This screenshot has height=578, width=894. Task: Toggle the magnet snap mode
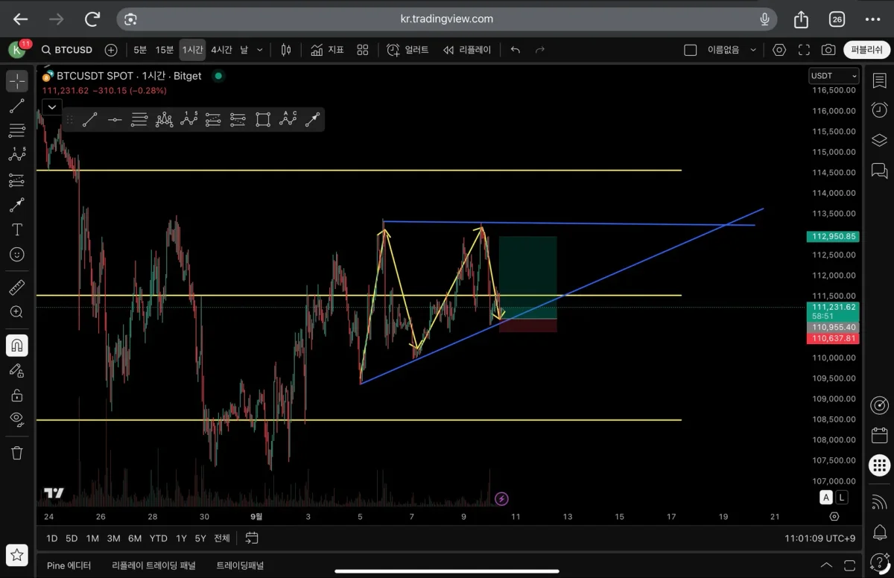[x=17, y=345]
